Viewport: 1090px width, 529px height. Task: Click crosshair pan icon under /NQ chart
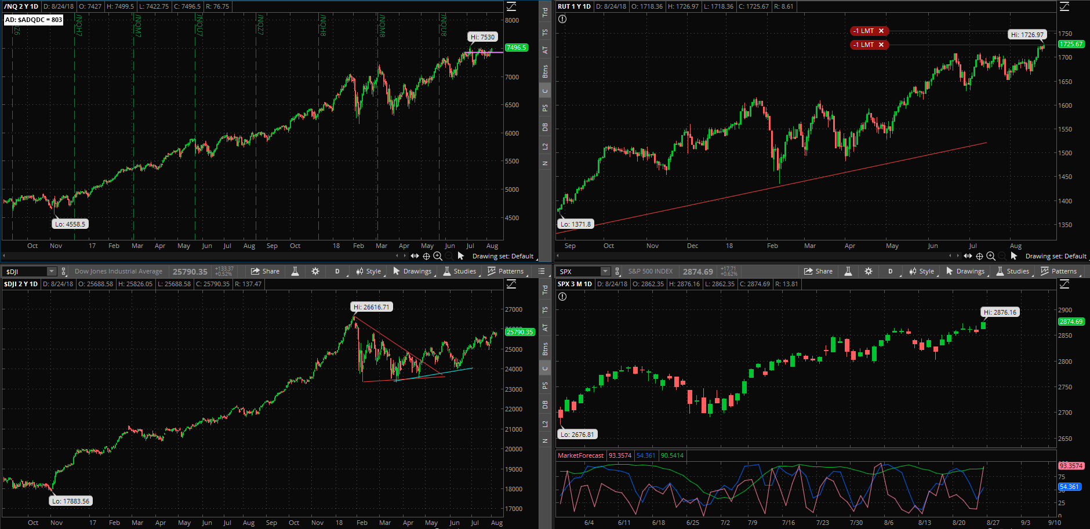click(x=426, y=256)
